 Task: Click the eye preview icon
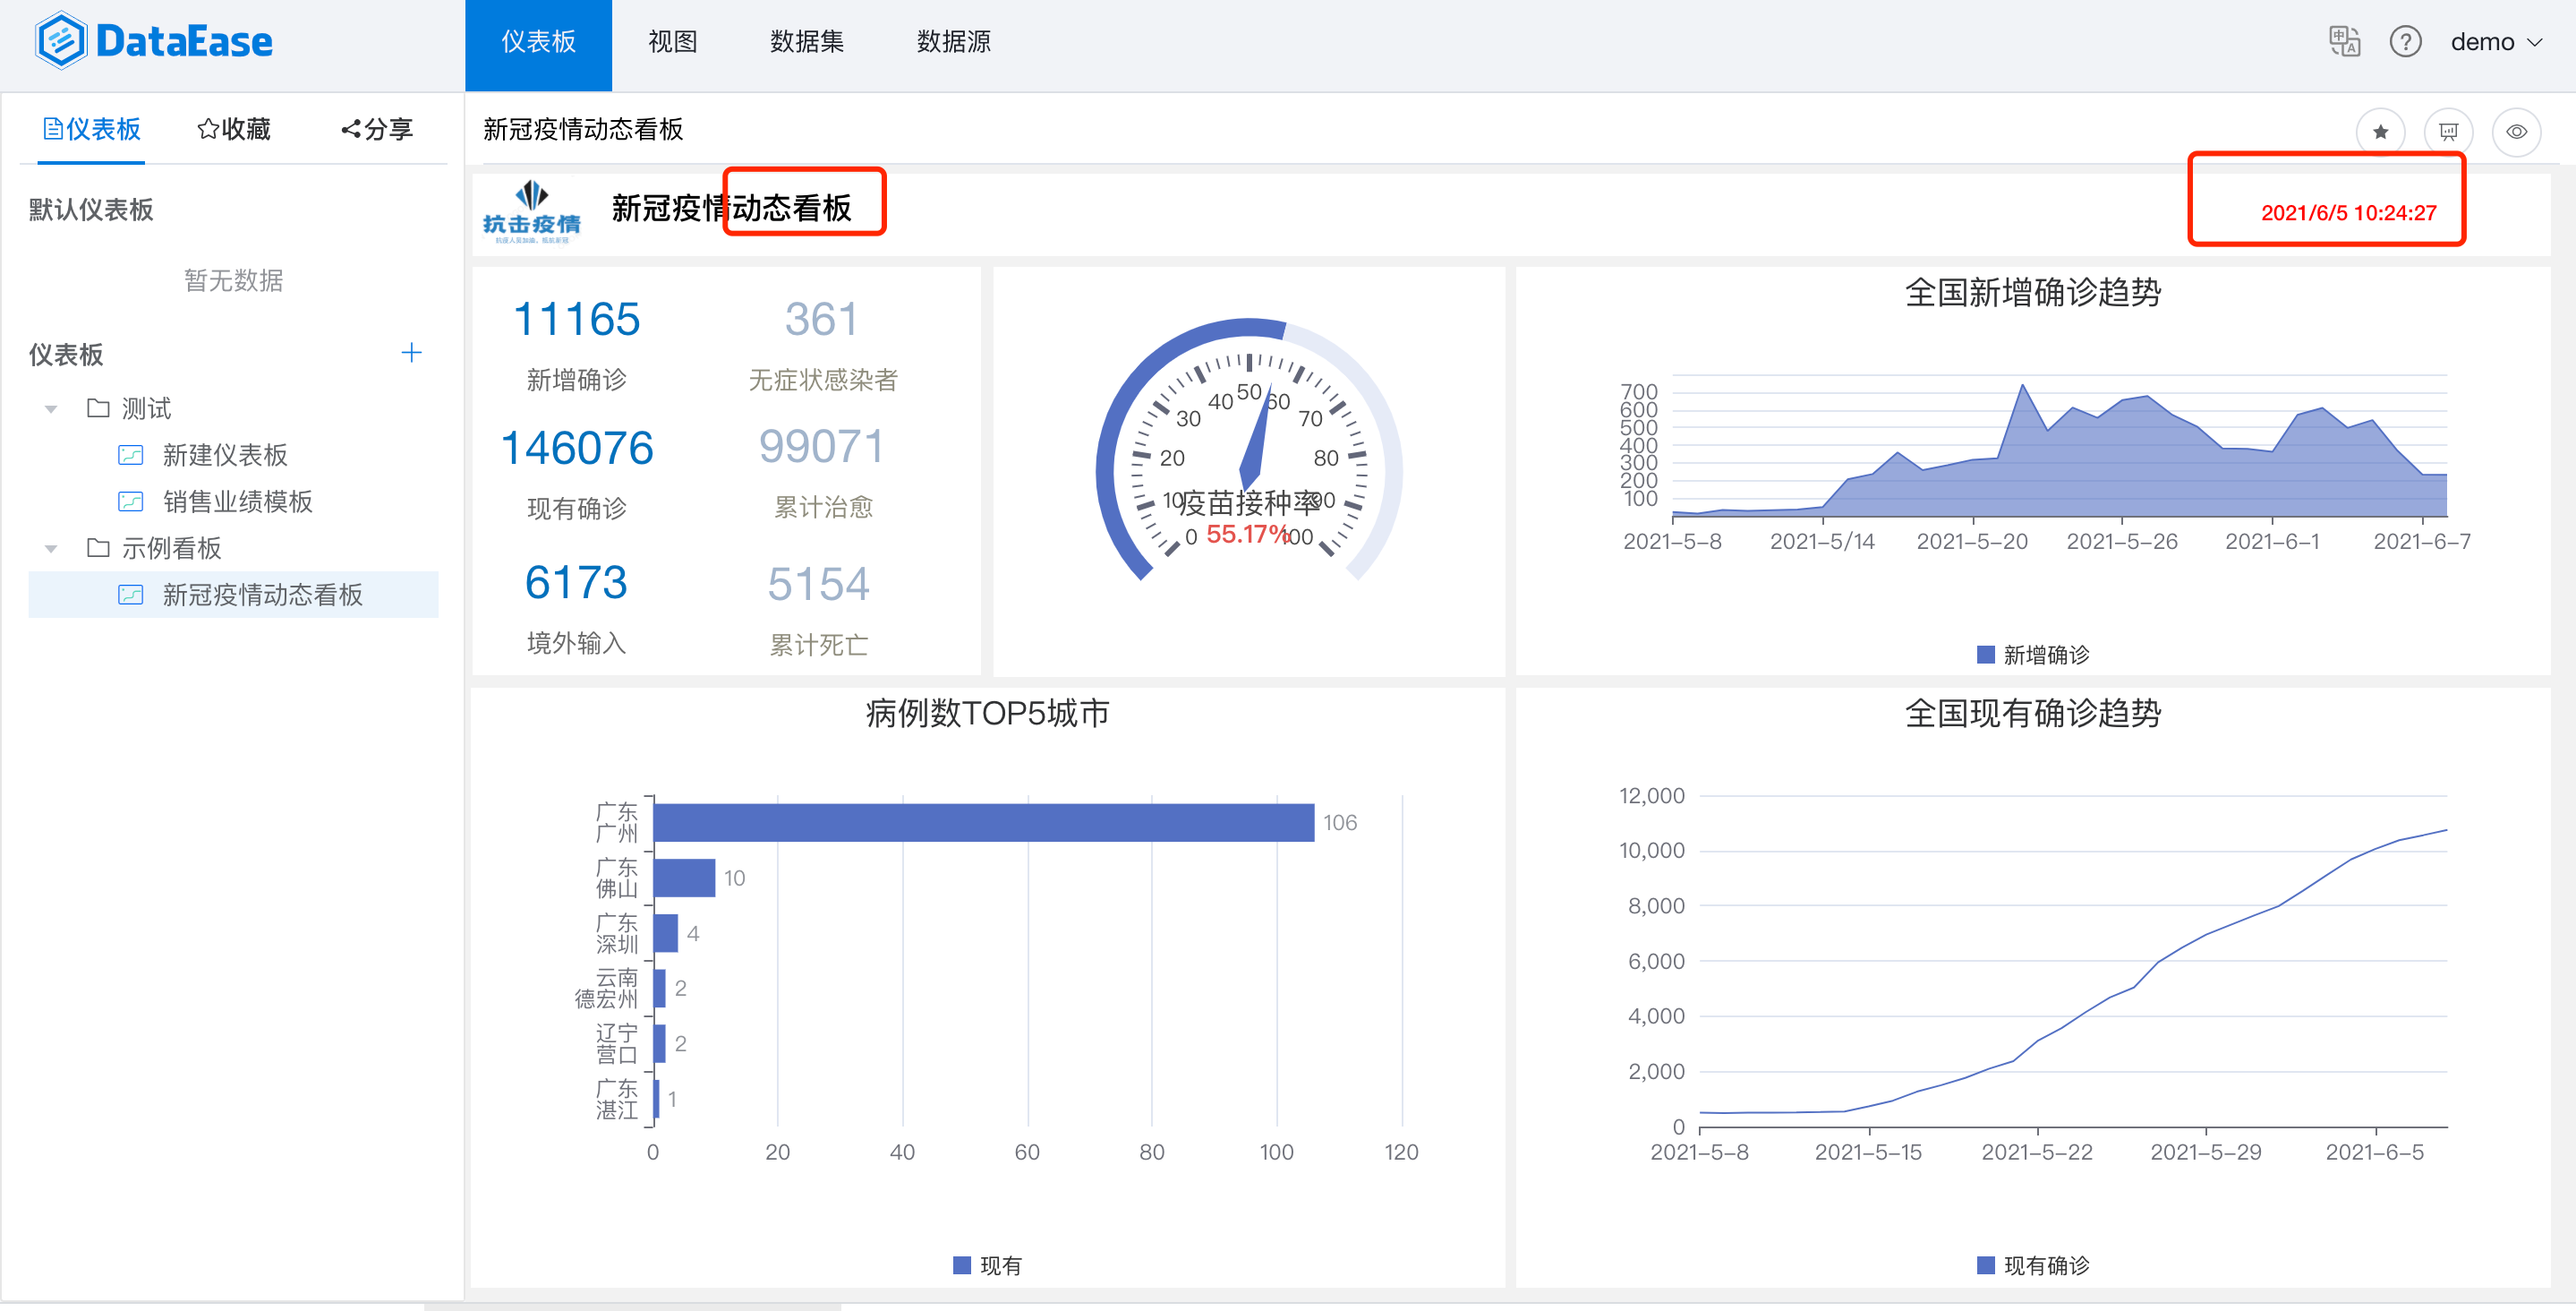point(2516,133)
